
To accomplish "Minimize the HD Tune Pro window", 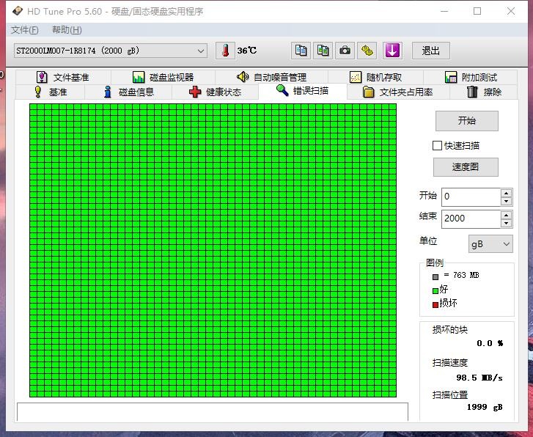I will (x=444, y=11).
